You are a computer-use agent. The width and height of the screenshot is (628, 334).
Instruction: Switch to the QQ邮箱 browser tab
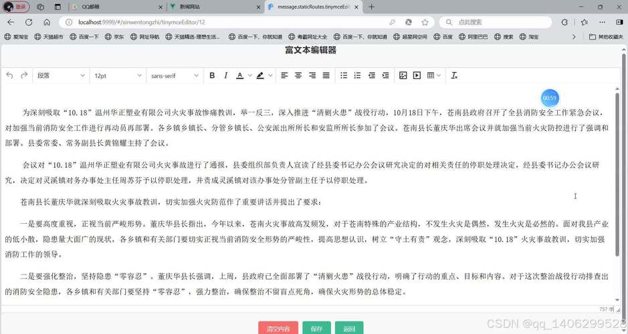click(x=116, y=7)
